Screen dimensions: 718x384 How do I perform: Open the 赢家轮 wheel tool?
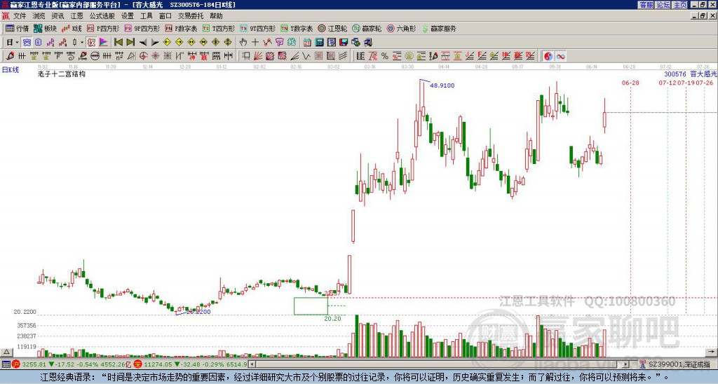[x=367, y=28]
